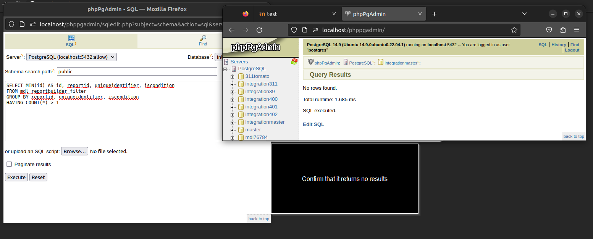Click the Servers link in sidebar tree

239,61
